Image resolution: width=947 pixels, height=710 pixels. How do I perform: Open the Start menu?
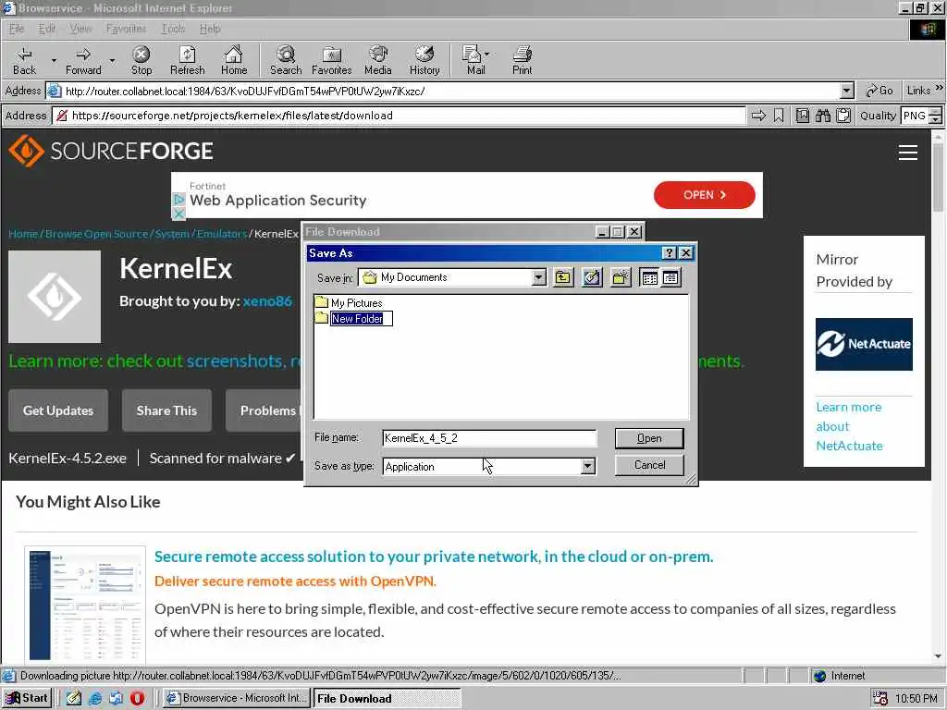pyautogui.click(x=27, y=698)
